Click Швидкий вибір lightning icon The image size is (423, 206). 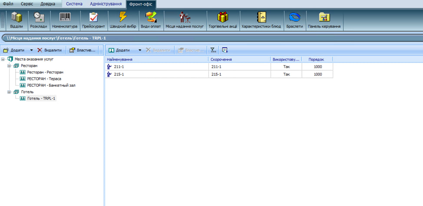[x=123, y=20]
